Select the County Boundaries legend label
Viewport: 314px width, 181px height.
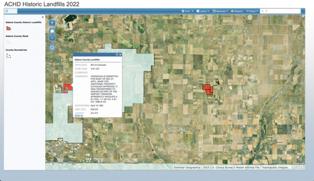16,50
